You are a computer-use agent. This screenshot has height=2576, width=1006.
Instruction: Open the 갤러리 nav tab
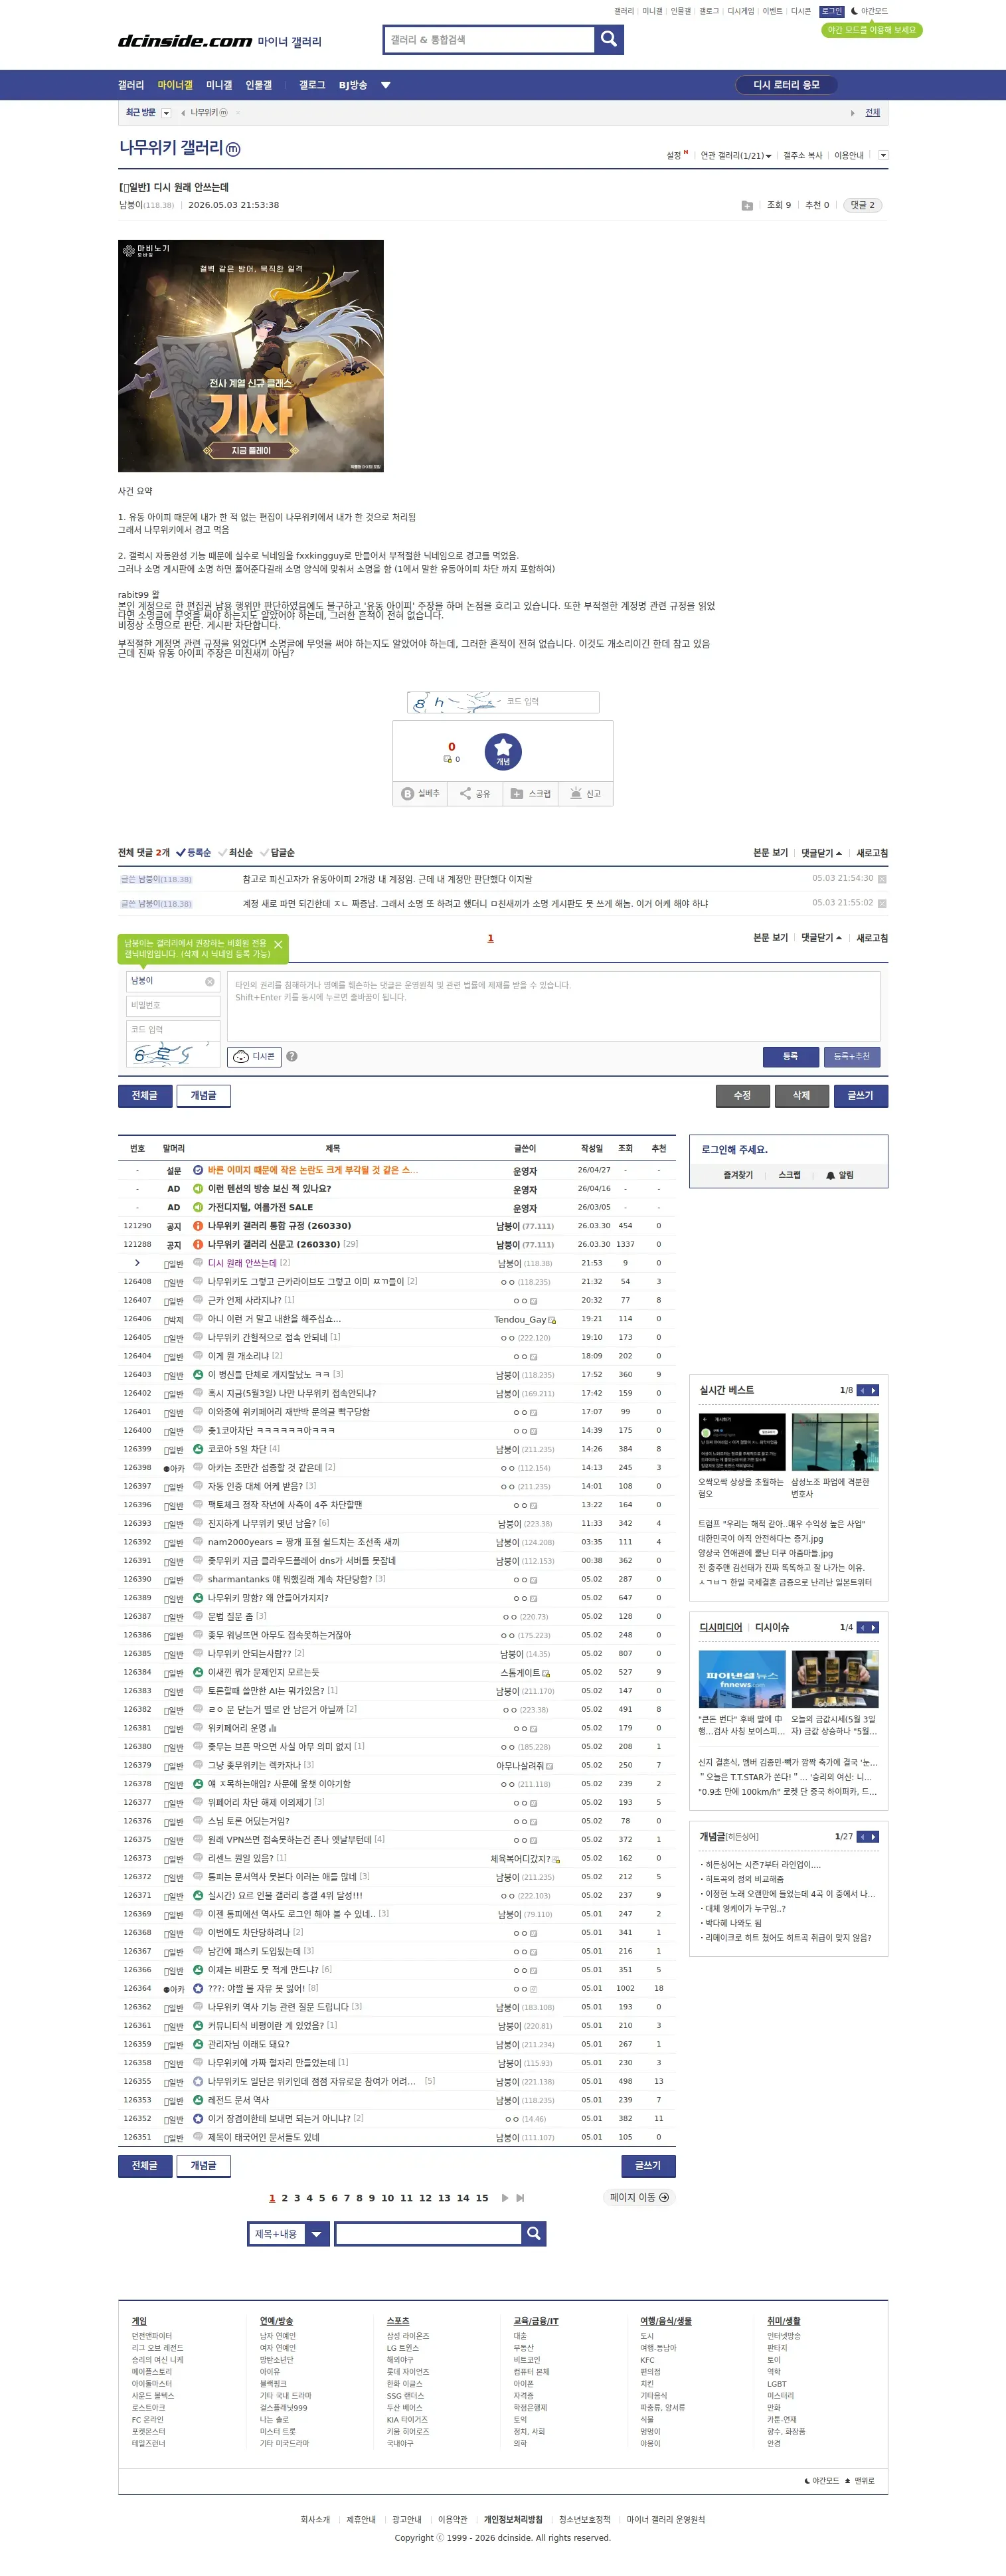pyautogui.click(x=131, y=85)
